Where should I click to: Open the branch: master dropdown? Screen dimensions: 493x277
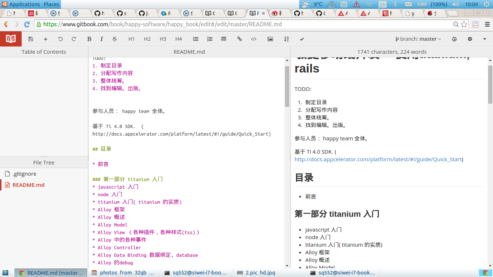click(x=418, y=39)
